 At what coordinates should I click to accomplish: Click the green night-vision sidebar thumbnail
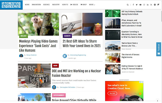pos(113,13)
